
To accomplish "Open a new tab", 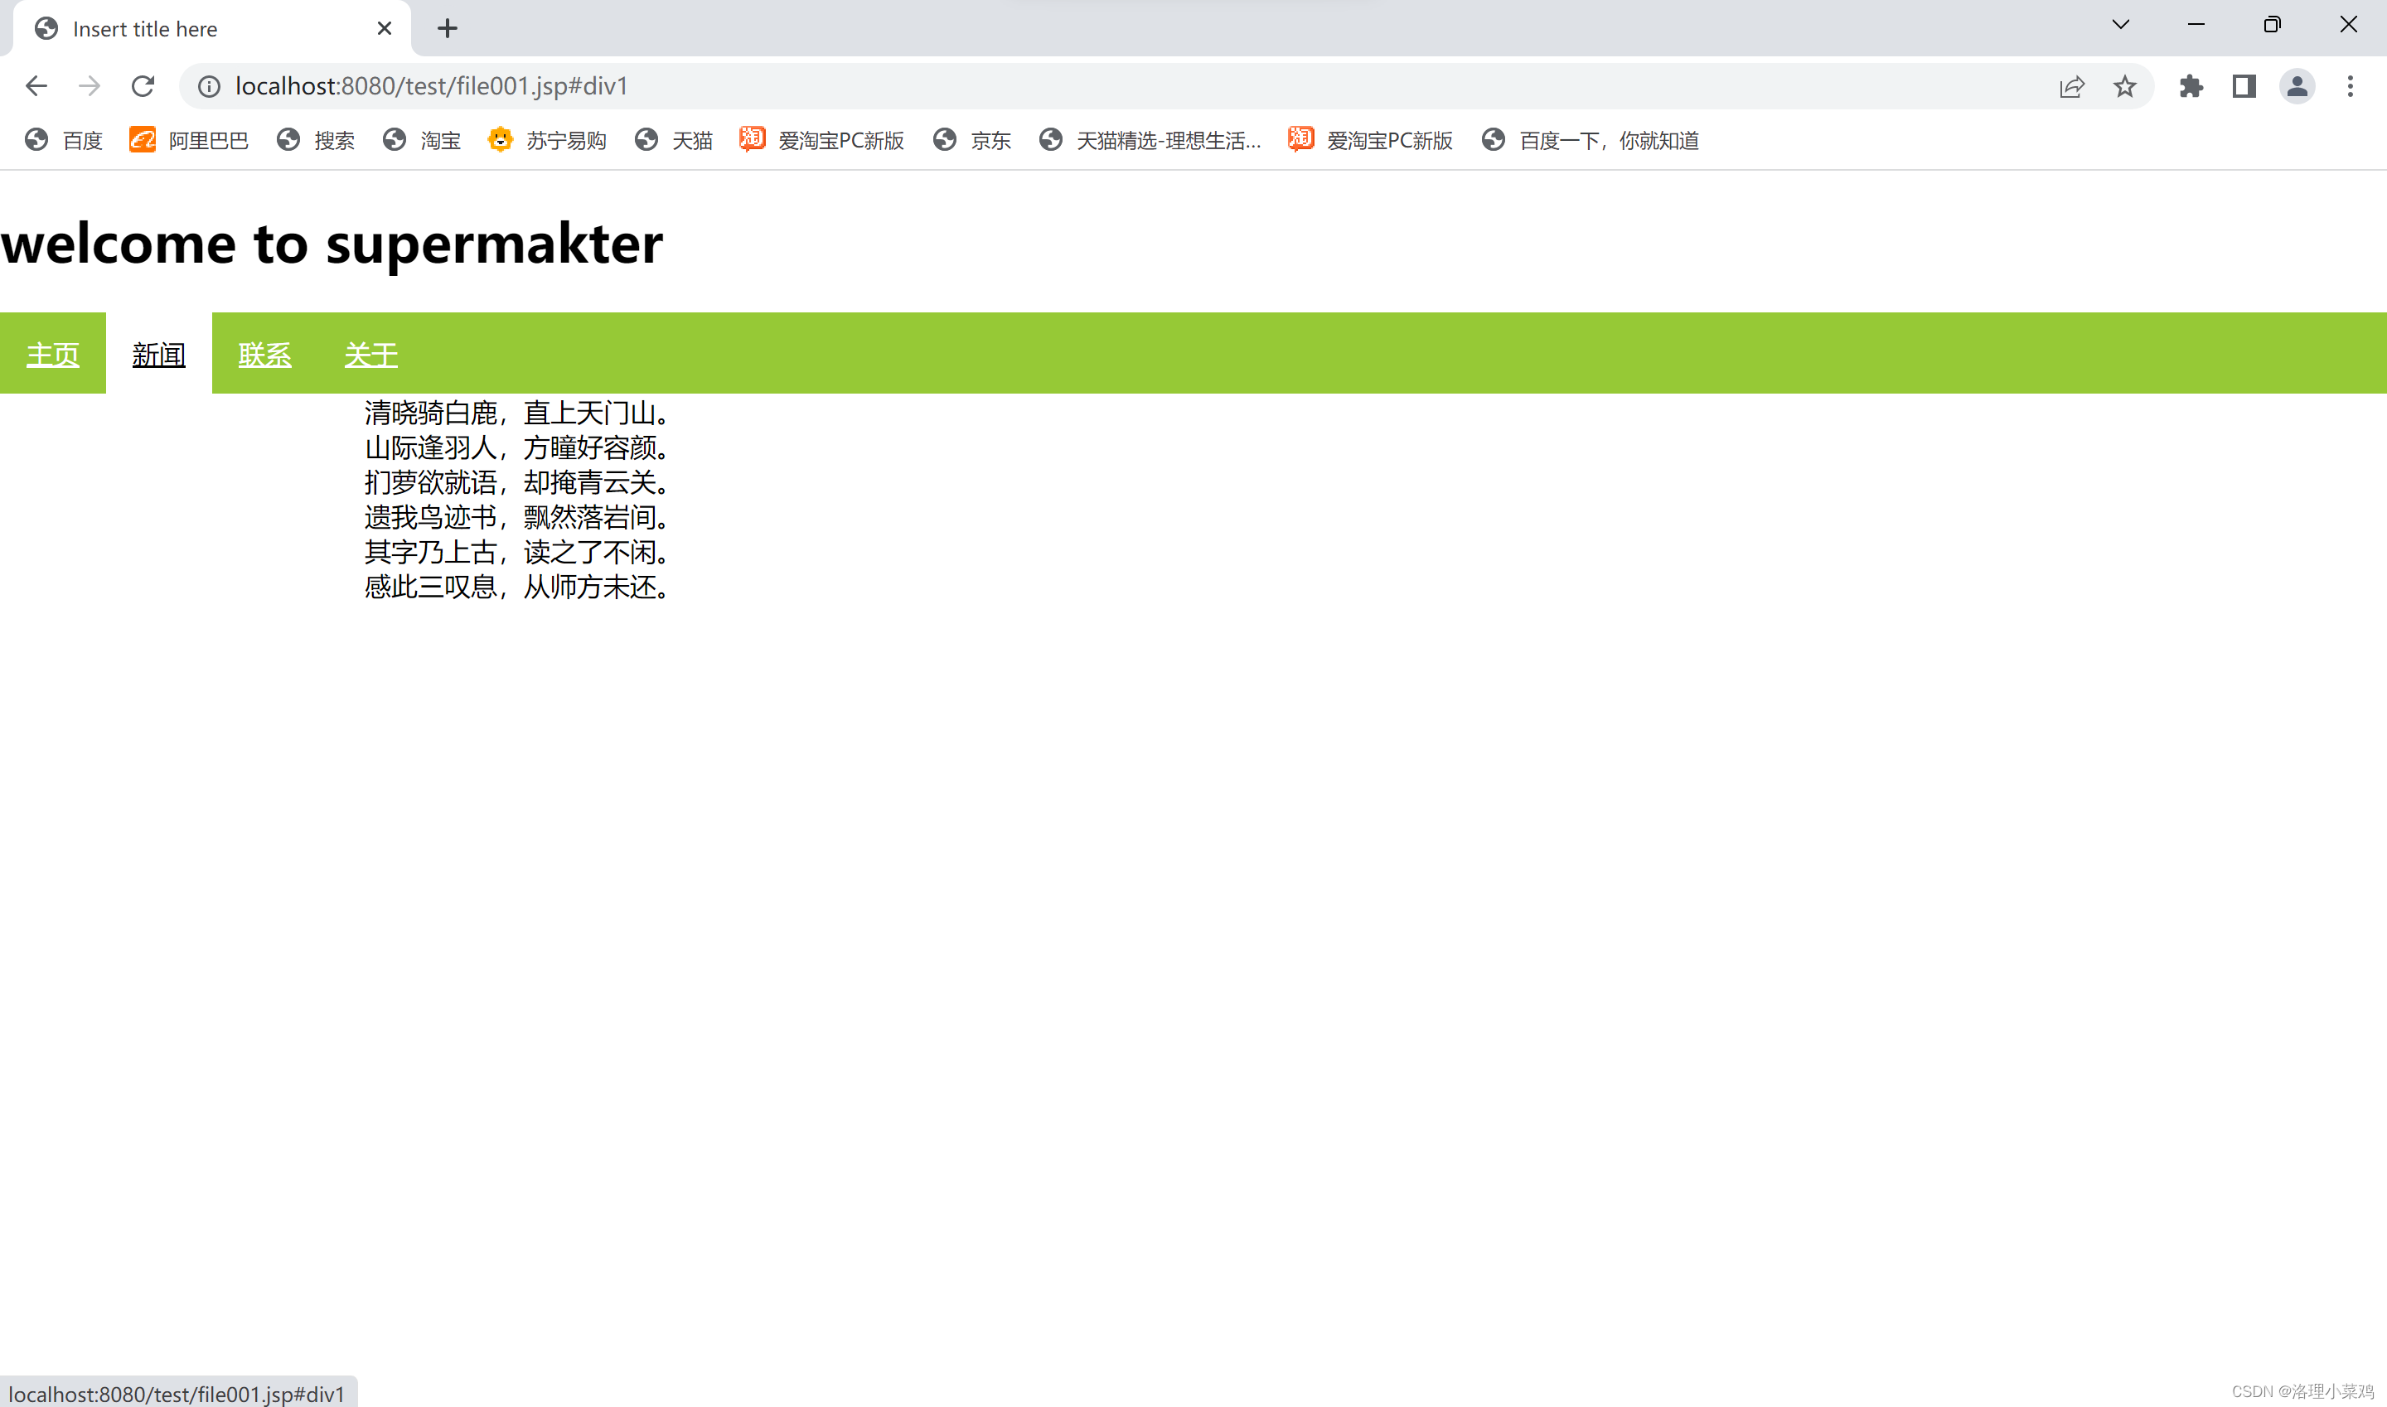I will [448, 28].
